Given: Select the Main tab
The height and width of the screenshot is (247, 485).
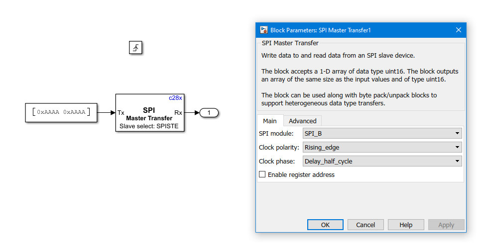Looking at the screenshot, I should [270, 121].
